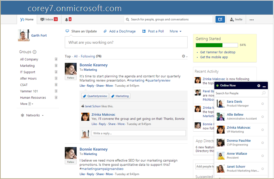Open the Inbox tab
Image resolution: width=274 pixels, height=179 pixels.
coord(49,20)
